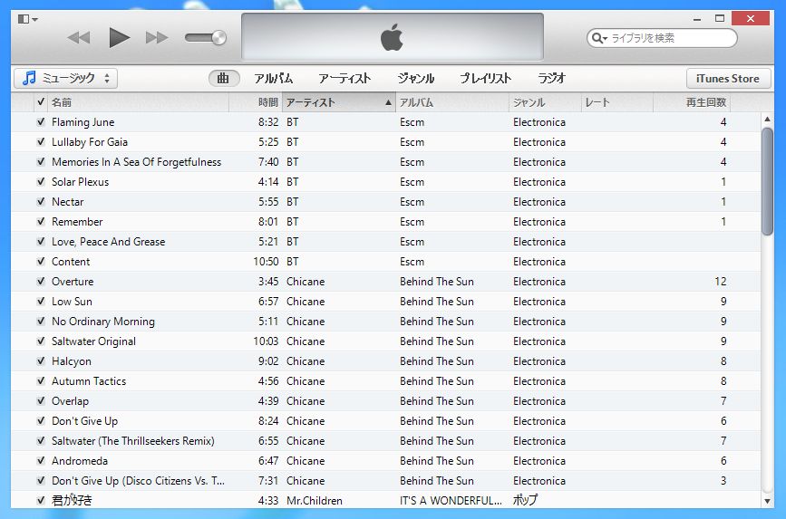Viewport: 786px width, 519px height.
Task: Uncheck the Content song checkbox
Action: click(41, 262)
